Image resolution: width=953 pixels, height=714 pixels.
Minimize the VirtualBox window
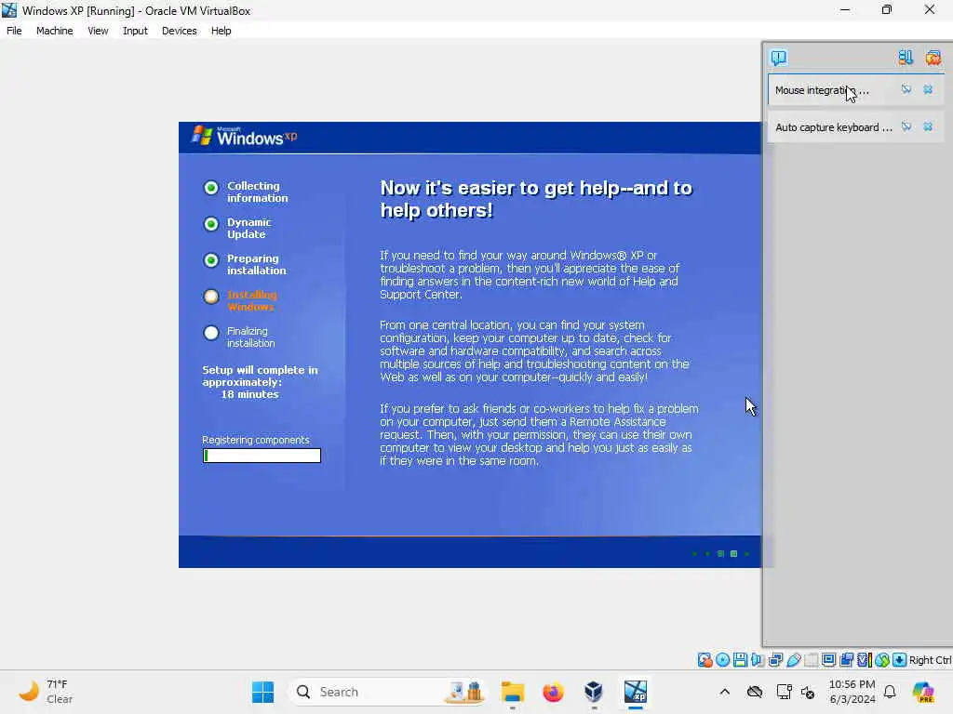845,9
